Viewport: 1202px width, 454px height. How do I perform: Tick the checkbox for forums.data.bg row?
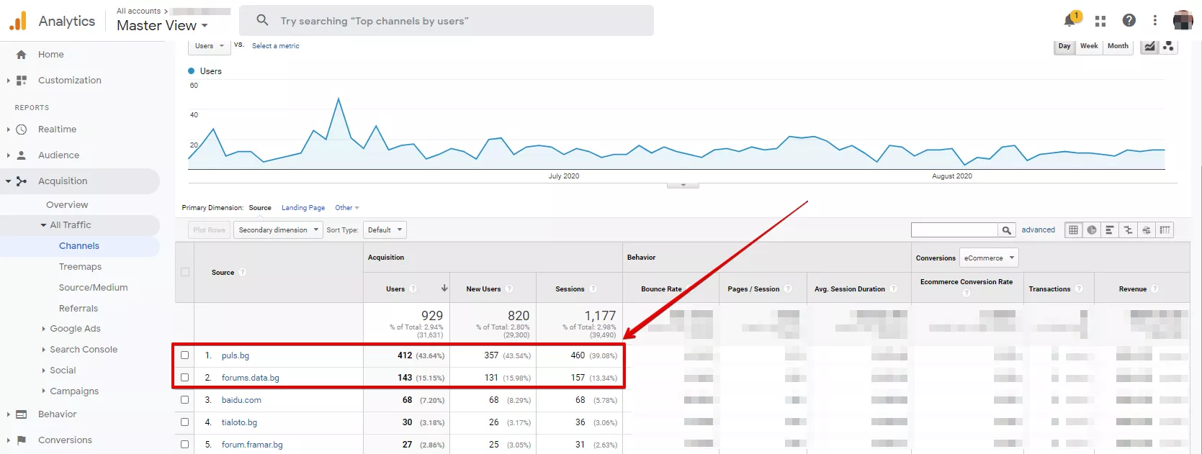pyautogui.click(x=185, y=377)
